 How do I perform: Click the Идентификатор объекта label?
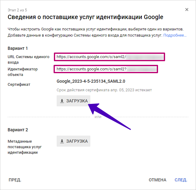click(x=23, y=72)
